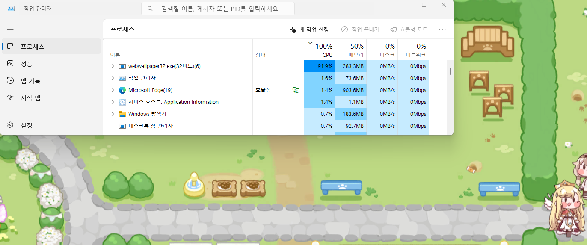The image size is (587, 245).
Task: Expand the webwallpaper32.exe process group
Action: (113, 66)
